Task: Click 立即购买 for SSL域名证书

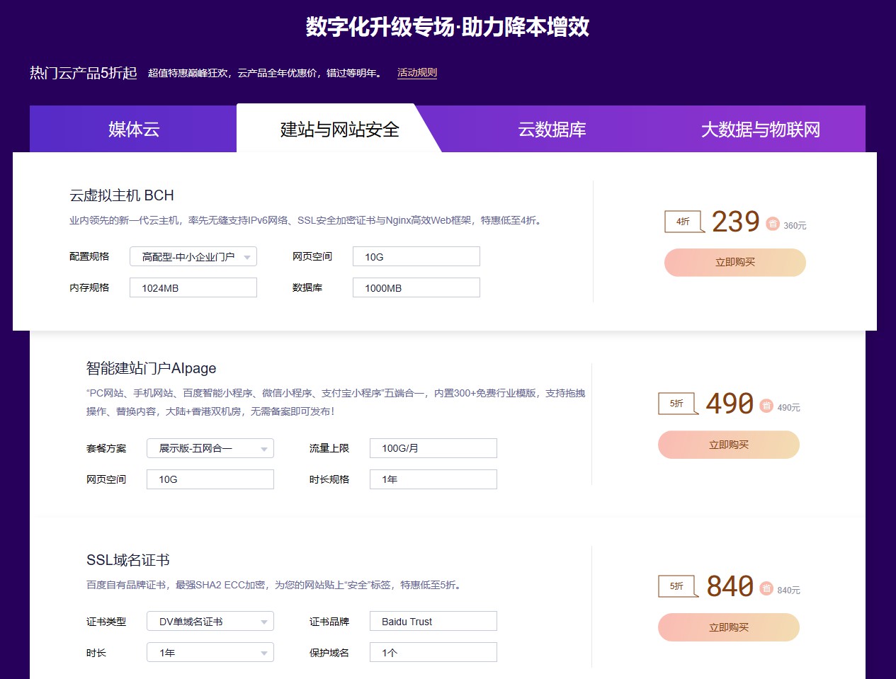Action: [x=729, y=627]
